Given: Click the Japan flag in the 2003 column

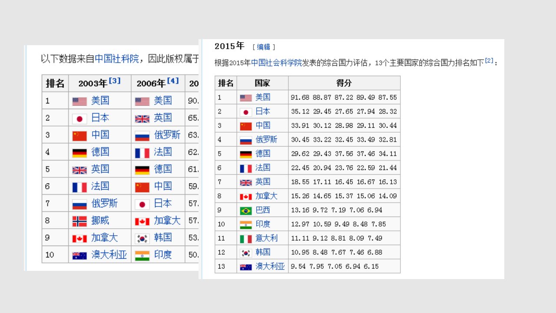Looking at the screenshot, I should point(79,119).
